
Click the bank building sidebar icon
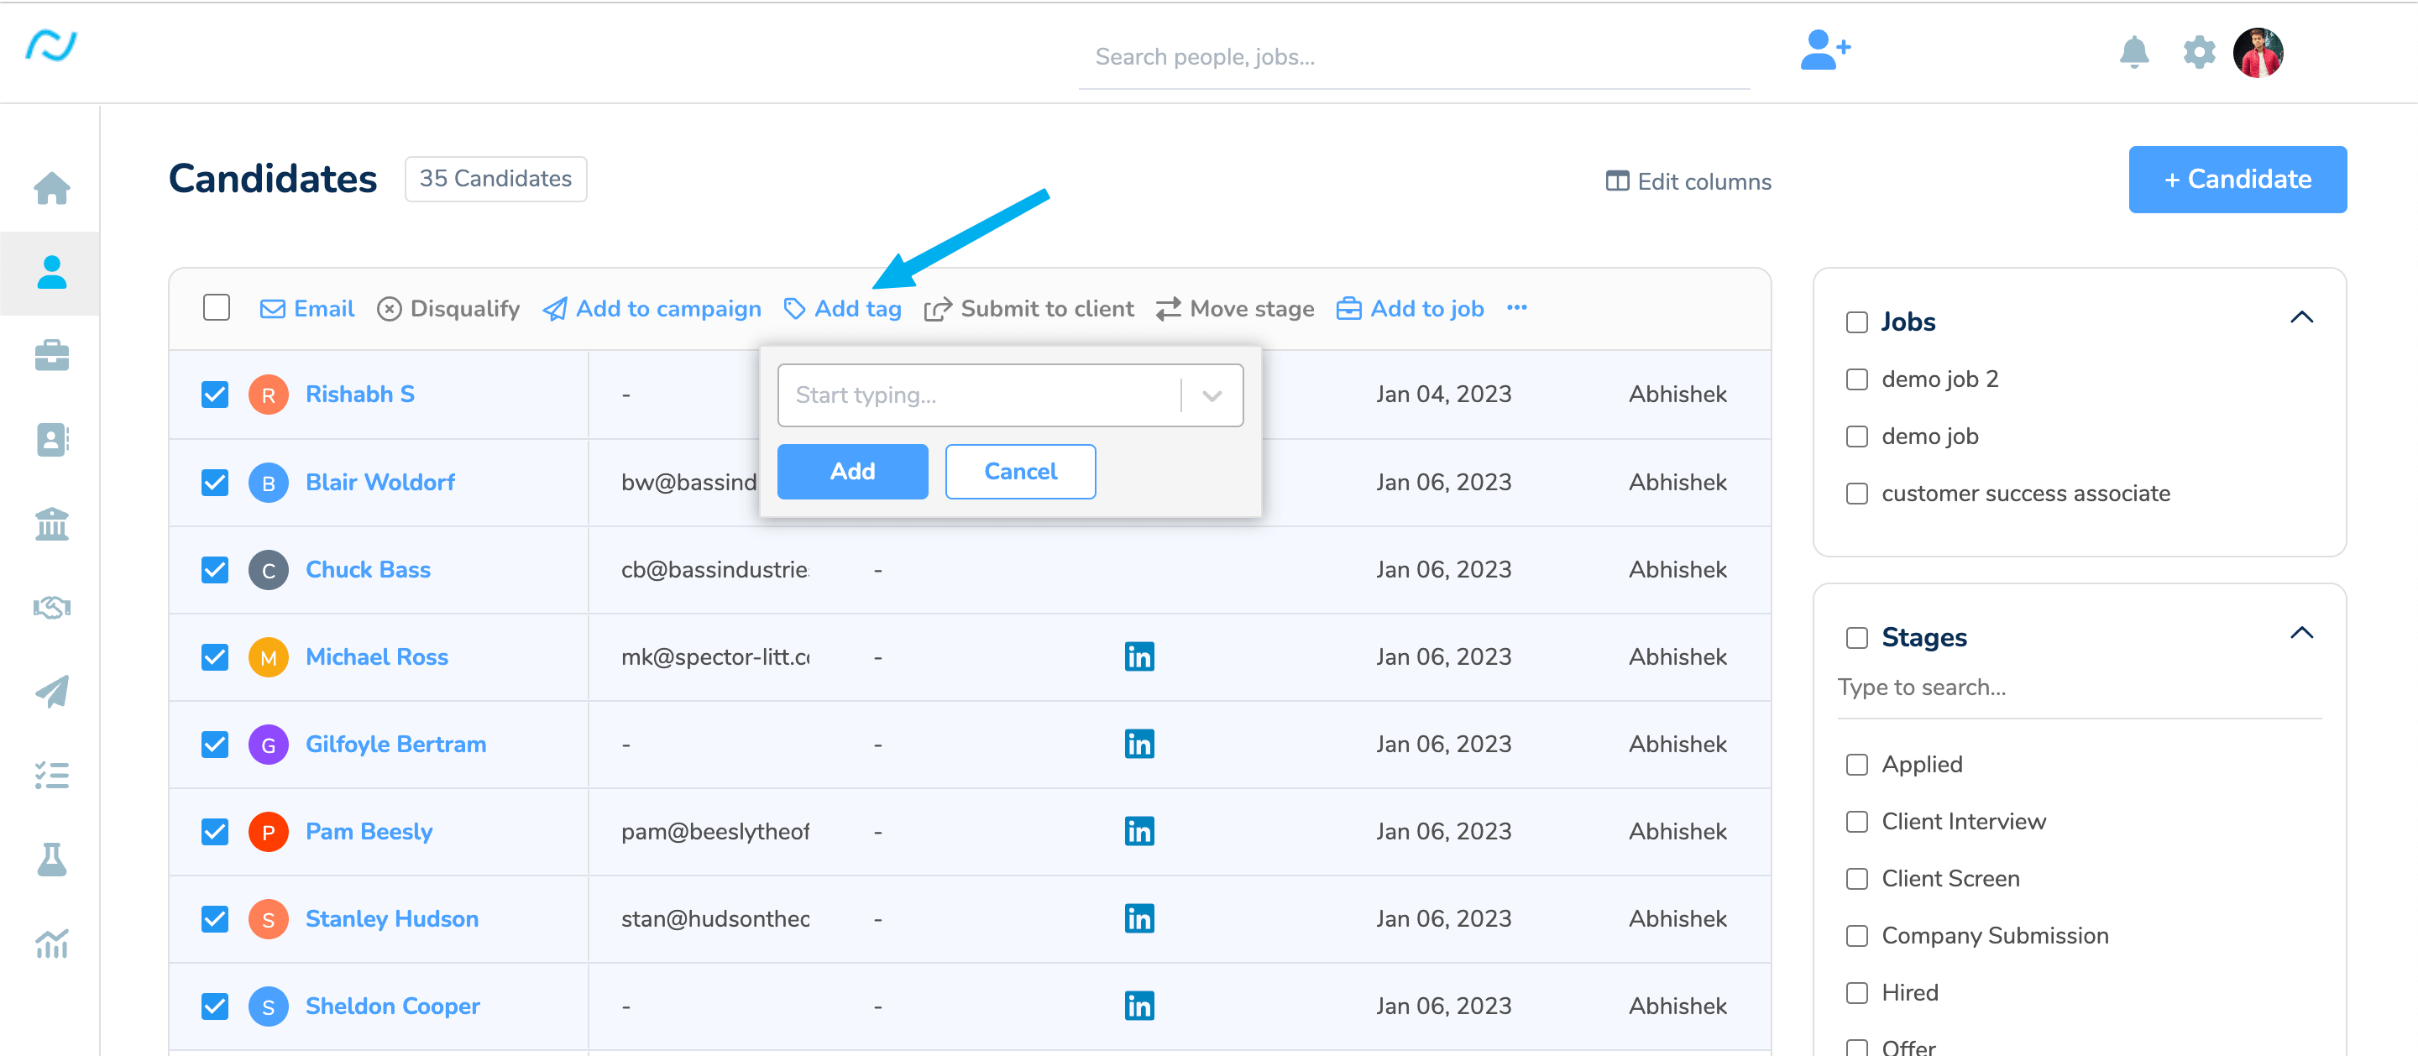tap(51, 524)
